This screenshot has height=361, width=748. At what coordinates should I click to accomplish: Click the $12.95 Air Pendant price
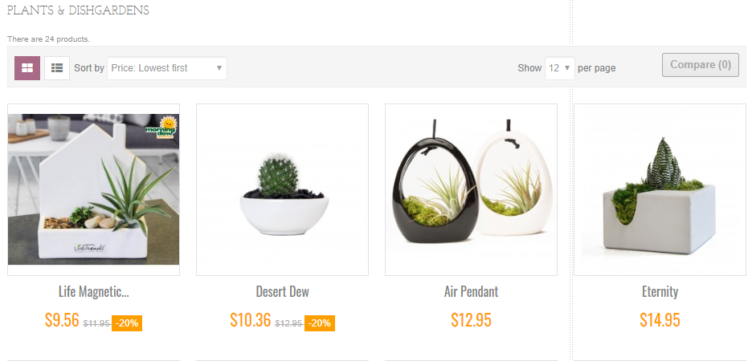pyautogui.click(x=472, y=320)
